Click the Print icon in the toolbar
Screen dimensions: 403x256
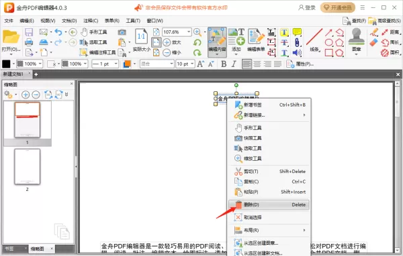(x=29, y=42)
